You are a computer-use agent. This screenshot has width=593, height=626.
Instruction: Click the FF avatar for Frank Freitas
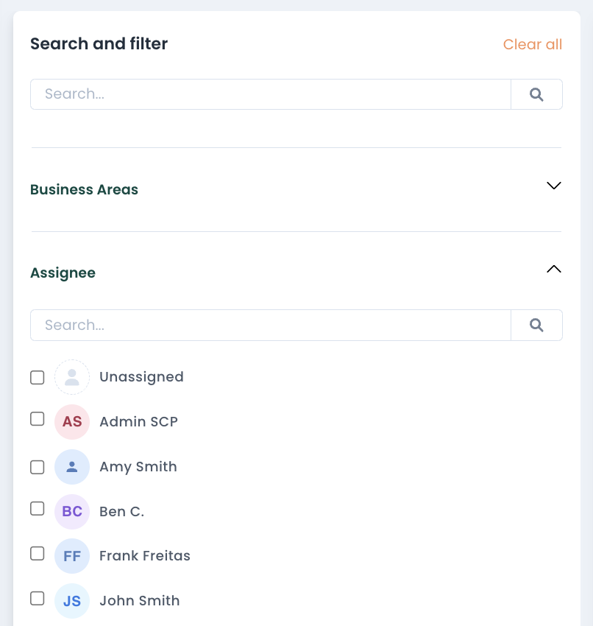click(x=72, y=557)
